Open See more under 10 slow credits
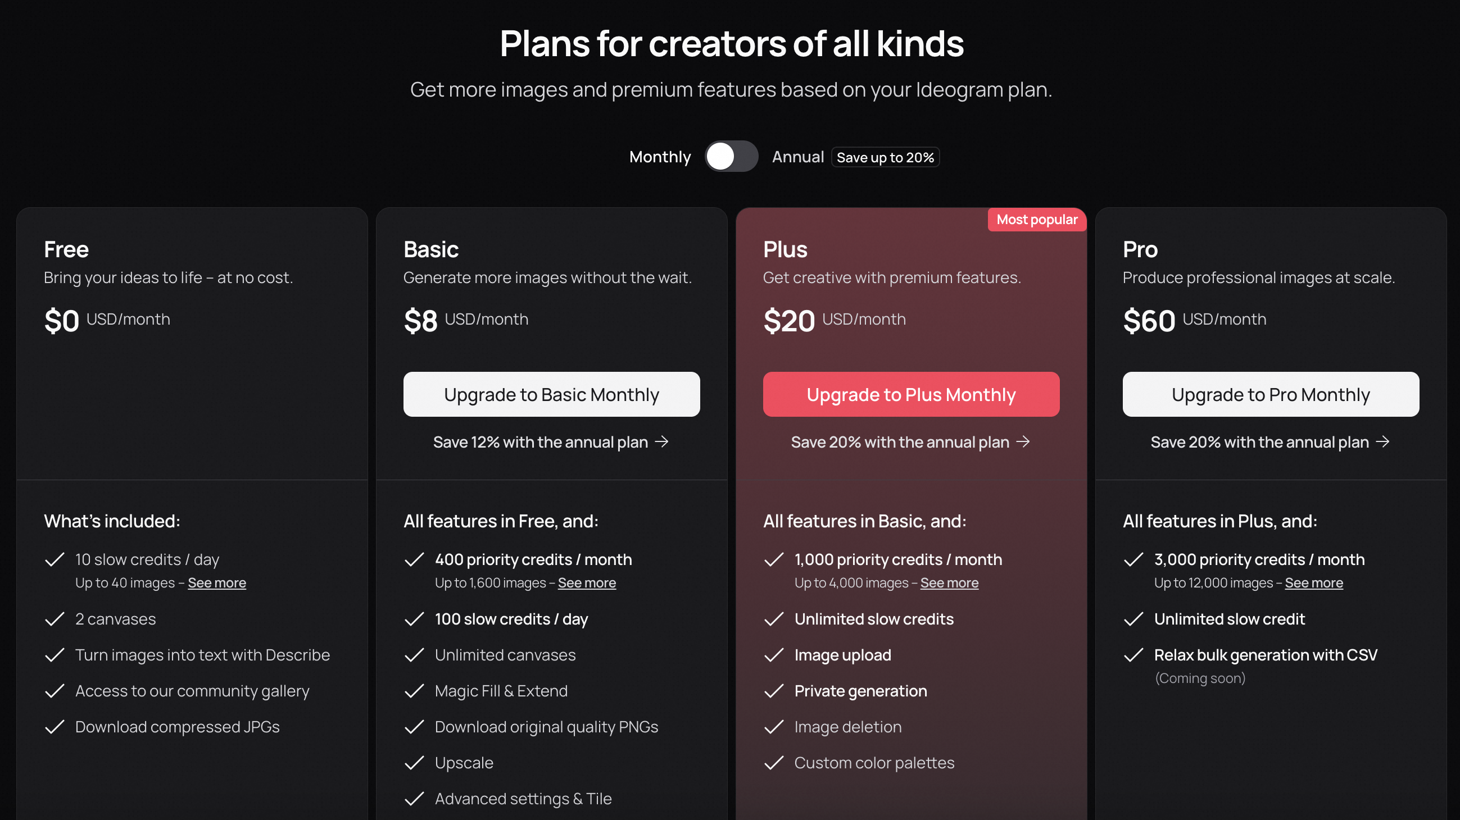The image size is (1460, 820). click(x=216, y=583)
